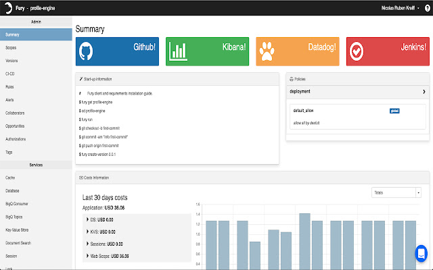The image size is (433, 270).
Task: Open Versions in the sidebar
Action: pos(36,61)
